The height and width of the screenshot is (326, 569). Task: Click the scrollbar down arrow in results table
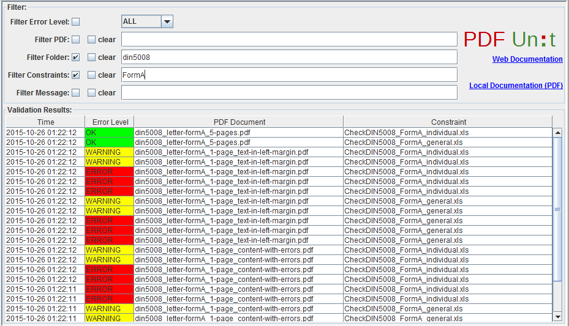(557, 317)
